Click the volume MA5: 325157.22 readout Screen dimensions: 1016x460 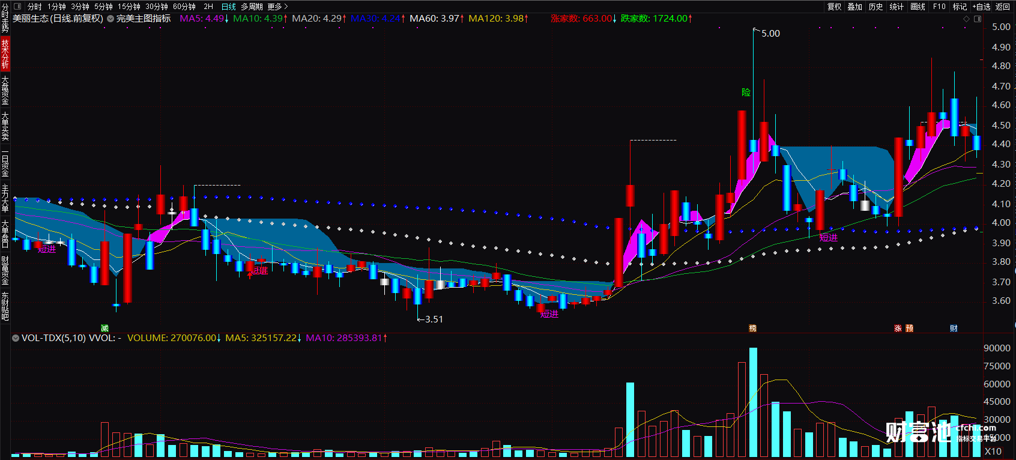(x=264, y=338)
